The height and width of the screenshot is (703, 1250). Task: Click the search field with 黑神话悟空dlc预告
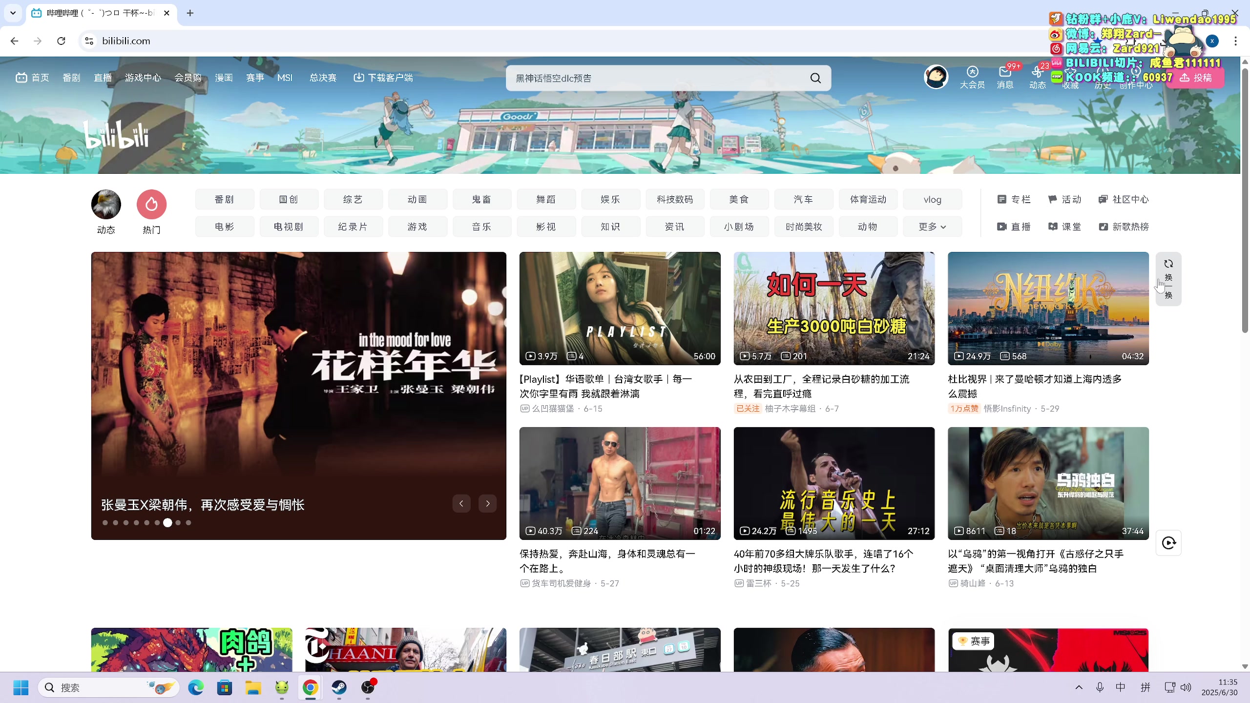pos(657,78)
